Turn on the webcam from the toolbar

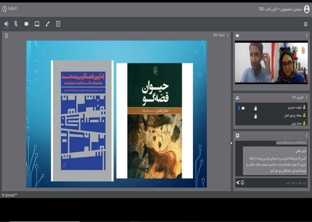point(26,24)
